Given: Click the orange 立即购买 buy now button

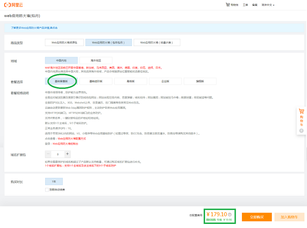Looking at the screenshot, I should pyautogui.click(x=257, y=217).
